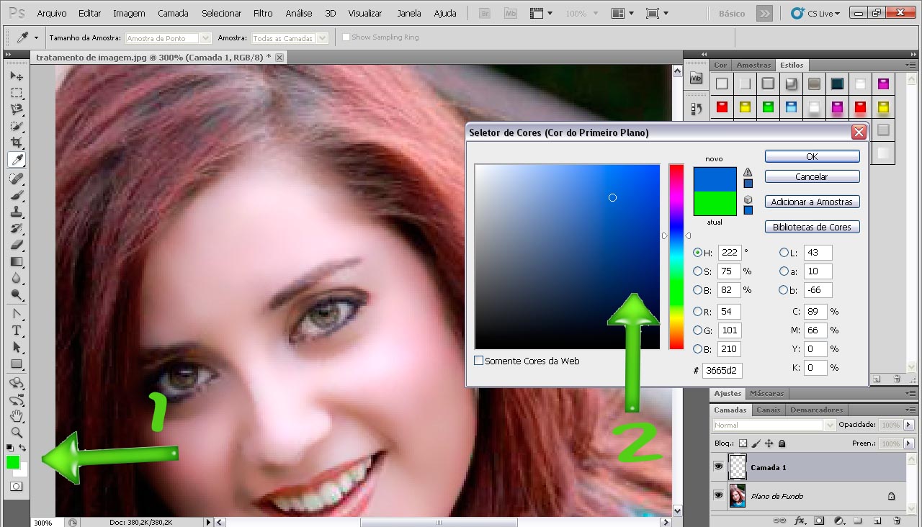Open the Imagem menu
Screen dimensions: 922x527
[x=129, y=13]
